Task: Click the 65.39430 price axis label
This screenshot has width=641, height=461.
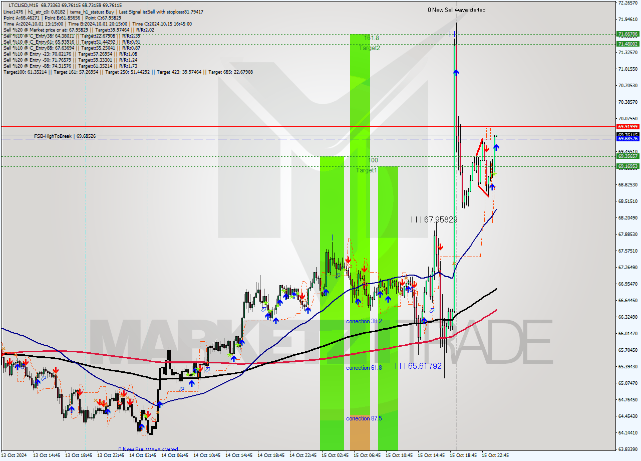Action: coord(628,366)
